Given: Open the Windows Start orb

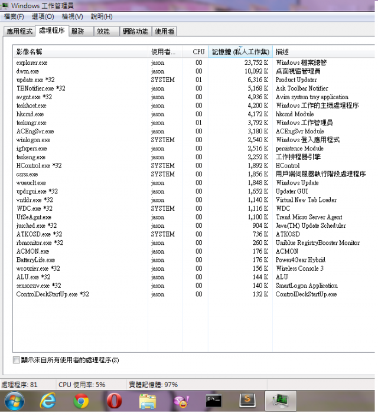Looking at the screenshot, I should point(15,401).
